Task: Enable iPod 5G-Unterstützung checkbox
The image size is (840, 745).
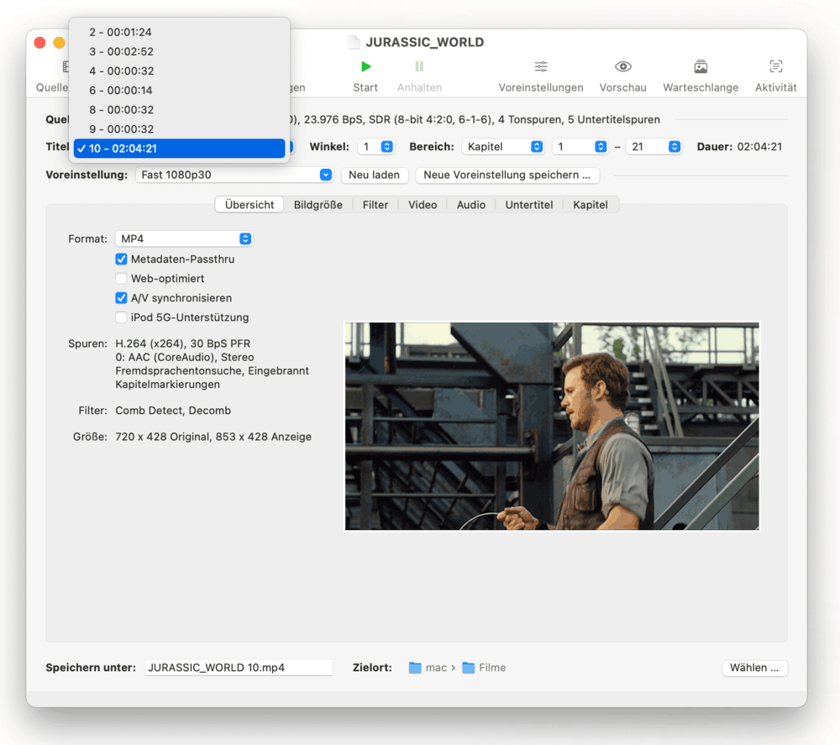Action: click(x=122, y=317)
